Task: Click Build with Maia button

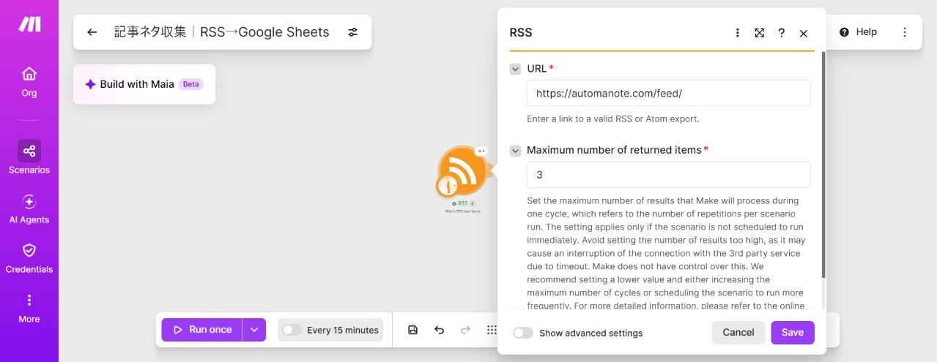Action: (144, 84)
